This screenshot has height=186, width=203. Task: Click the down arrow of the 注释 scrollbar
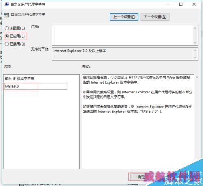[195, 43]
